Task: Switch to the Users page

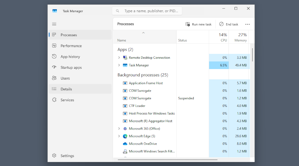Action: [80, 78]
